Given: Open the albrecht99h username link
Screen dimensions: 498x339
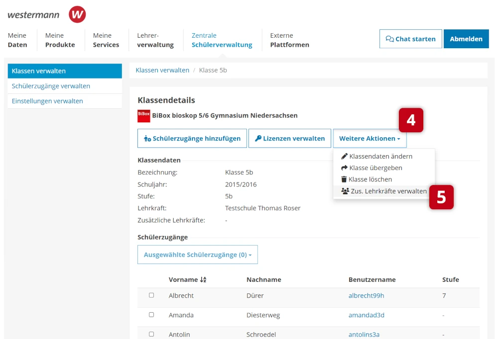Looking at the screenshot, I should (366, 296).
